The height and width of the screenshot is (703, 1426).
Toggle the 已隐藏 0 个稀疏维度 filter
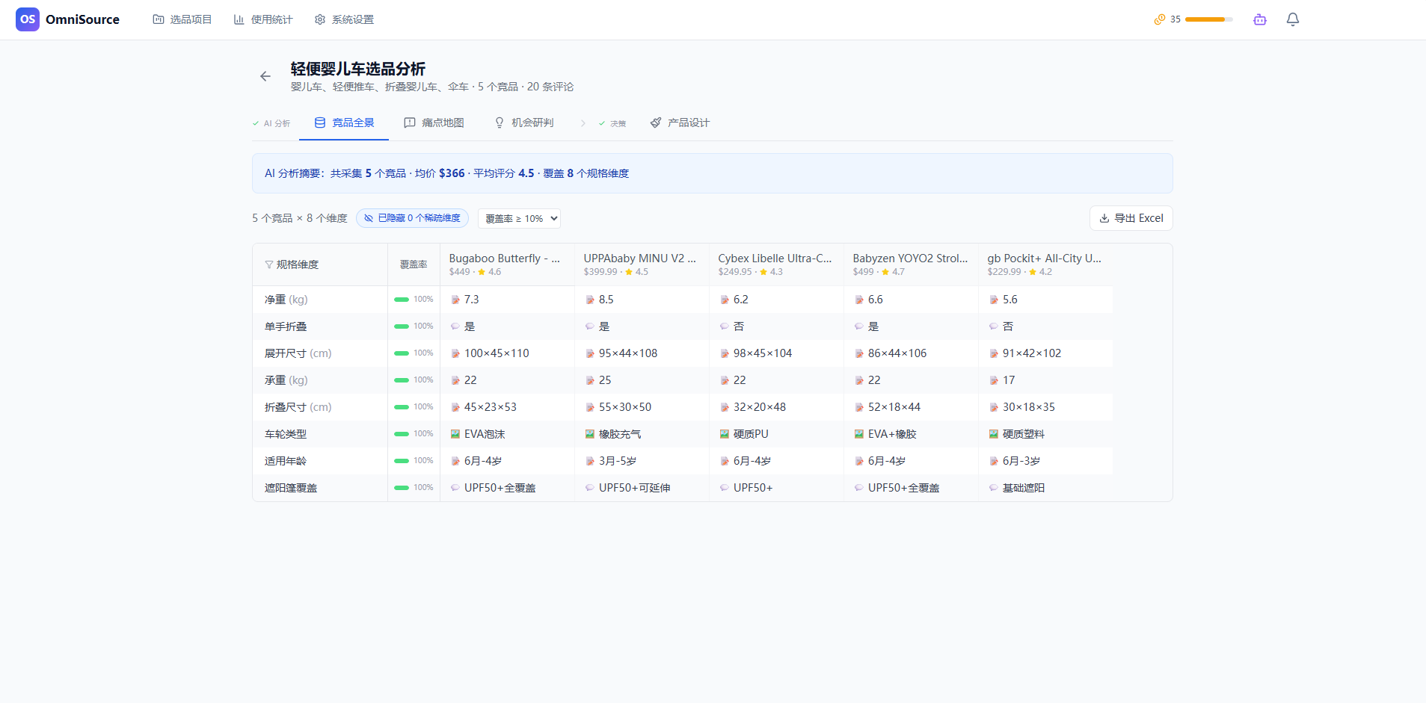(x=411, y=217)
